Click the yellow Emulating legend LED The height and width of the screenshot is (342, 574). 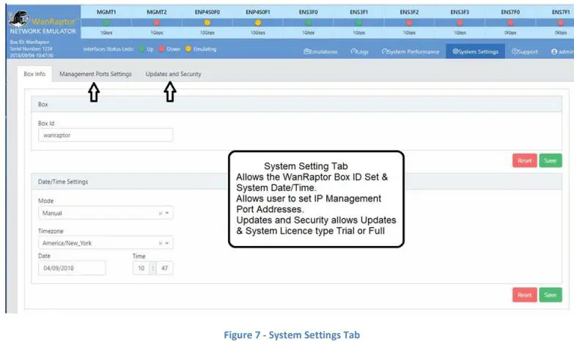click(188, 49)
